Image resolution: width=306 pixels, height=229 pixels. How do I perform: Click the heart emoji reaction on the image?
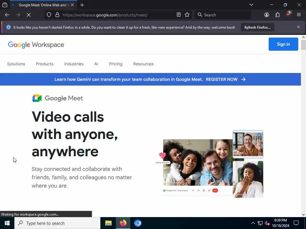tap(162, 155)
